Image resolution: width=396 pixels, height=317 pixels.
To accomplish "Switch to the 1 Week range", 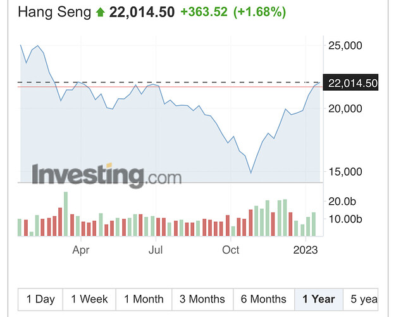I will point(89,299).
